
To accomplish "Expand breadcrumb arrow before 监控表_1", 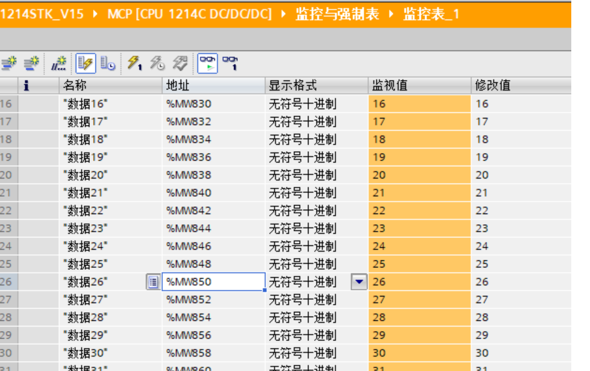I will 391,14.
